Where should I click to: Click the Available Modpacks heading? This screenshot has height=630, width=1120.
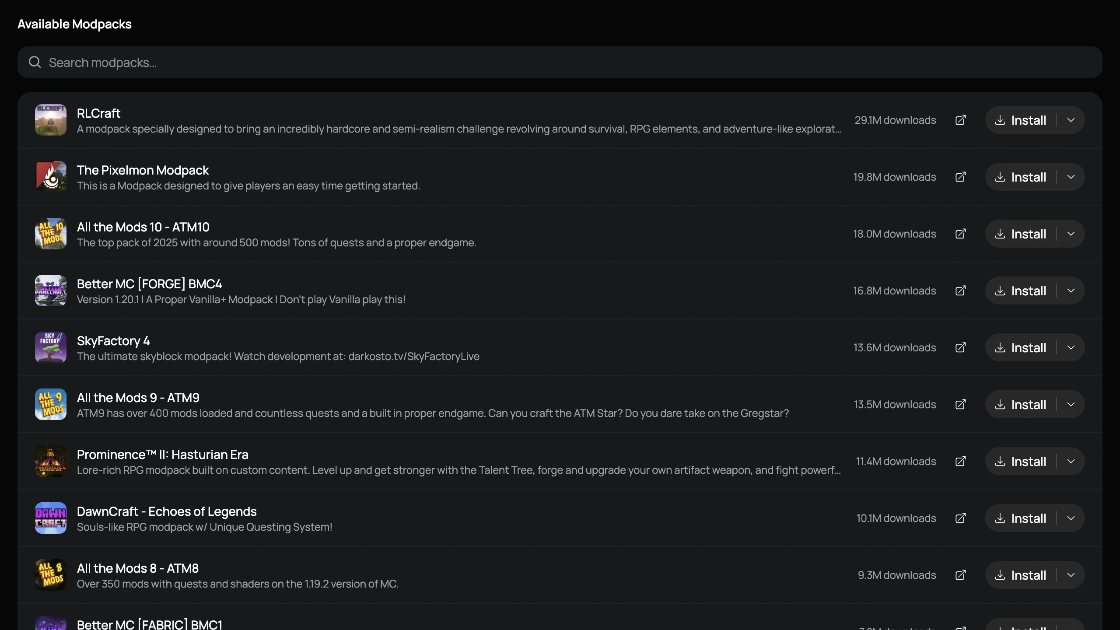click(x=74, y=24)
